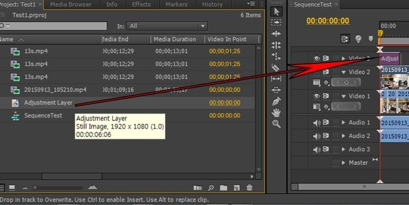Viewport: 409px width, 205px height.
Task: Select the Pen tool
Action: 276,101
